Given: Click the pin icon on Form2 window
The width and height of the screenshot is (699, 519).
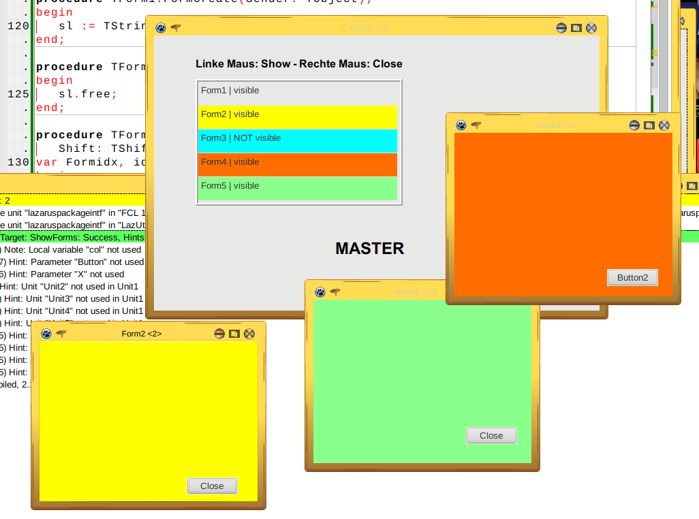Looking at the screenshot, I should pos(61,333).
